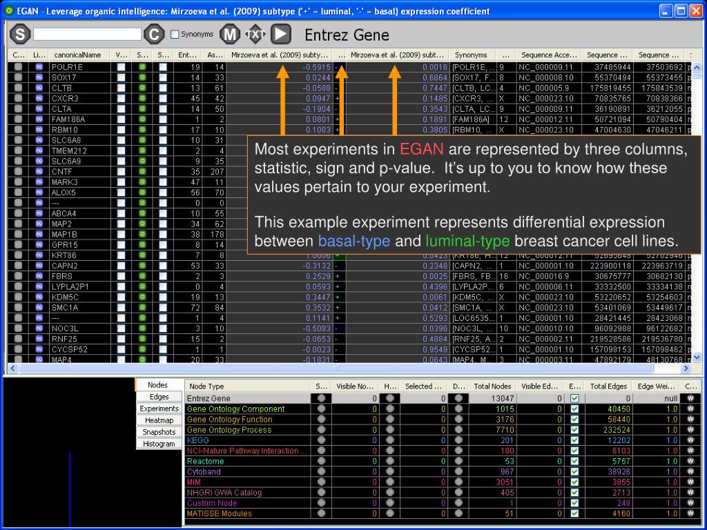The width and height of the screenshot is (707, 530).
Task: Click the W icon in the KEGG row
Action: tap(690, 440)
